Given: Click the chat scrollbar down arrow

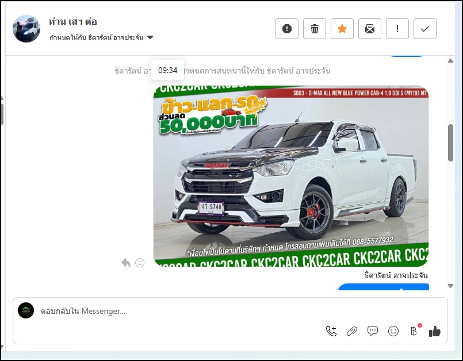Looking at the screenshot, I should pyautogui.click(x=450, y=286).
